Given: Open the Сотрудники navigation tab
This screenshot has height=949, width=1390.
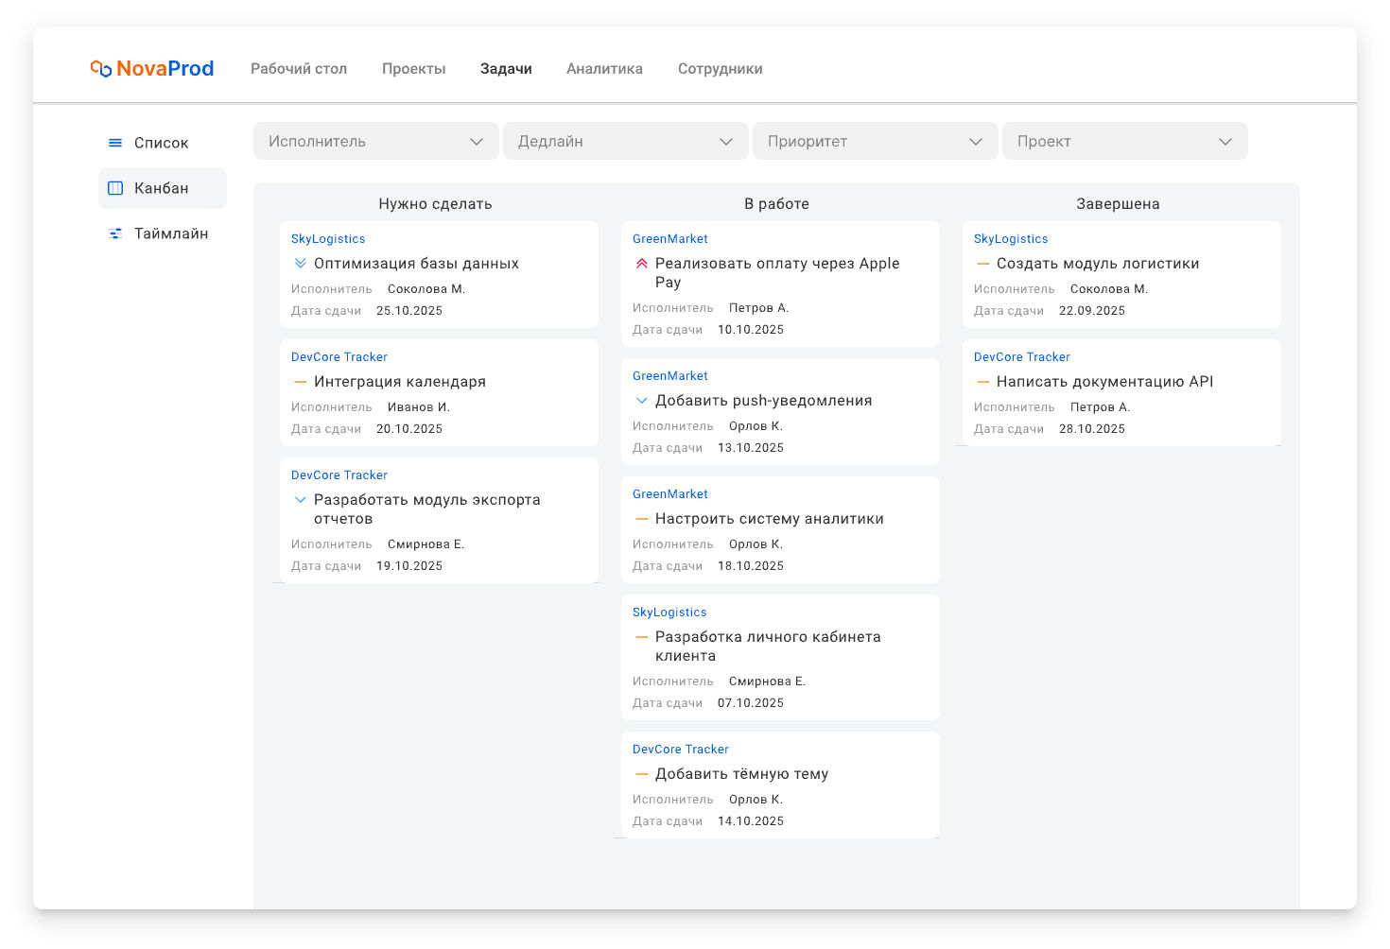Looking at the screenshot, I should click(x=721, y=69).
